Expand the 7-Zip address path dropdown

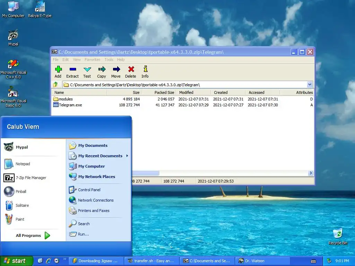pyautogui.click(x=310, y=85)
